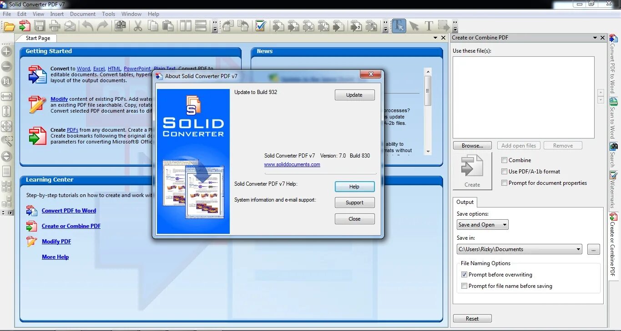Image resolution: width=621 pixels, height=331 pixels.
Task: Click the Browse... button
Action: coord(472,146)
